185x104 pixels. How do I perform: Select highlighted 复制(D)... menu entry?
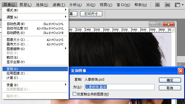point(35,69)
